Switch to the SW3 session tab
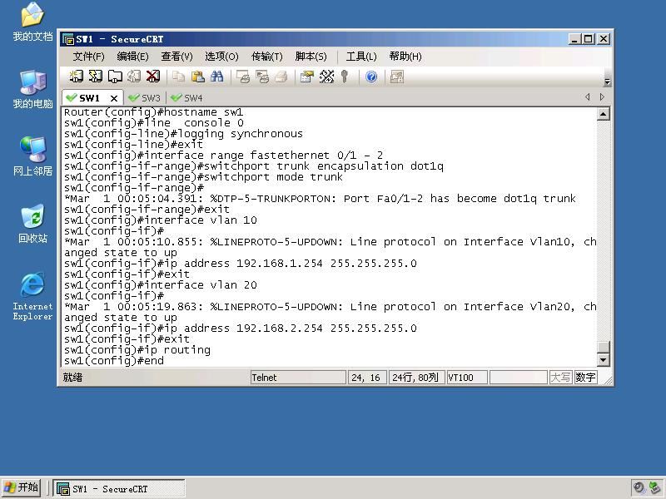Viewport: 666px width, 499px height. [x=145, y=98]
